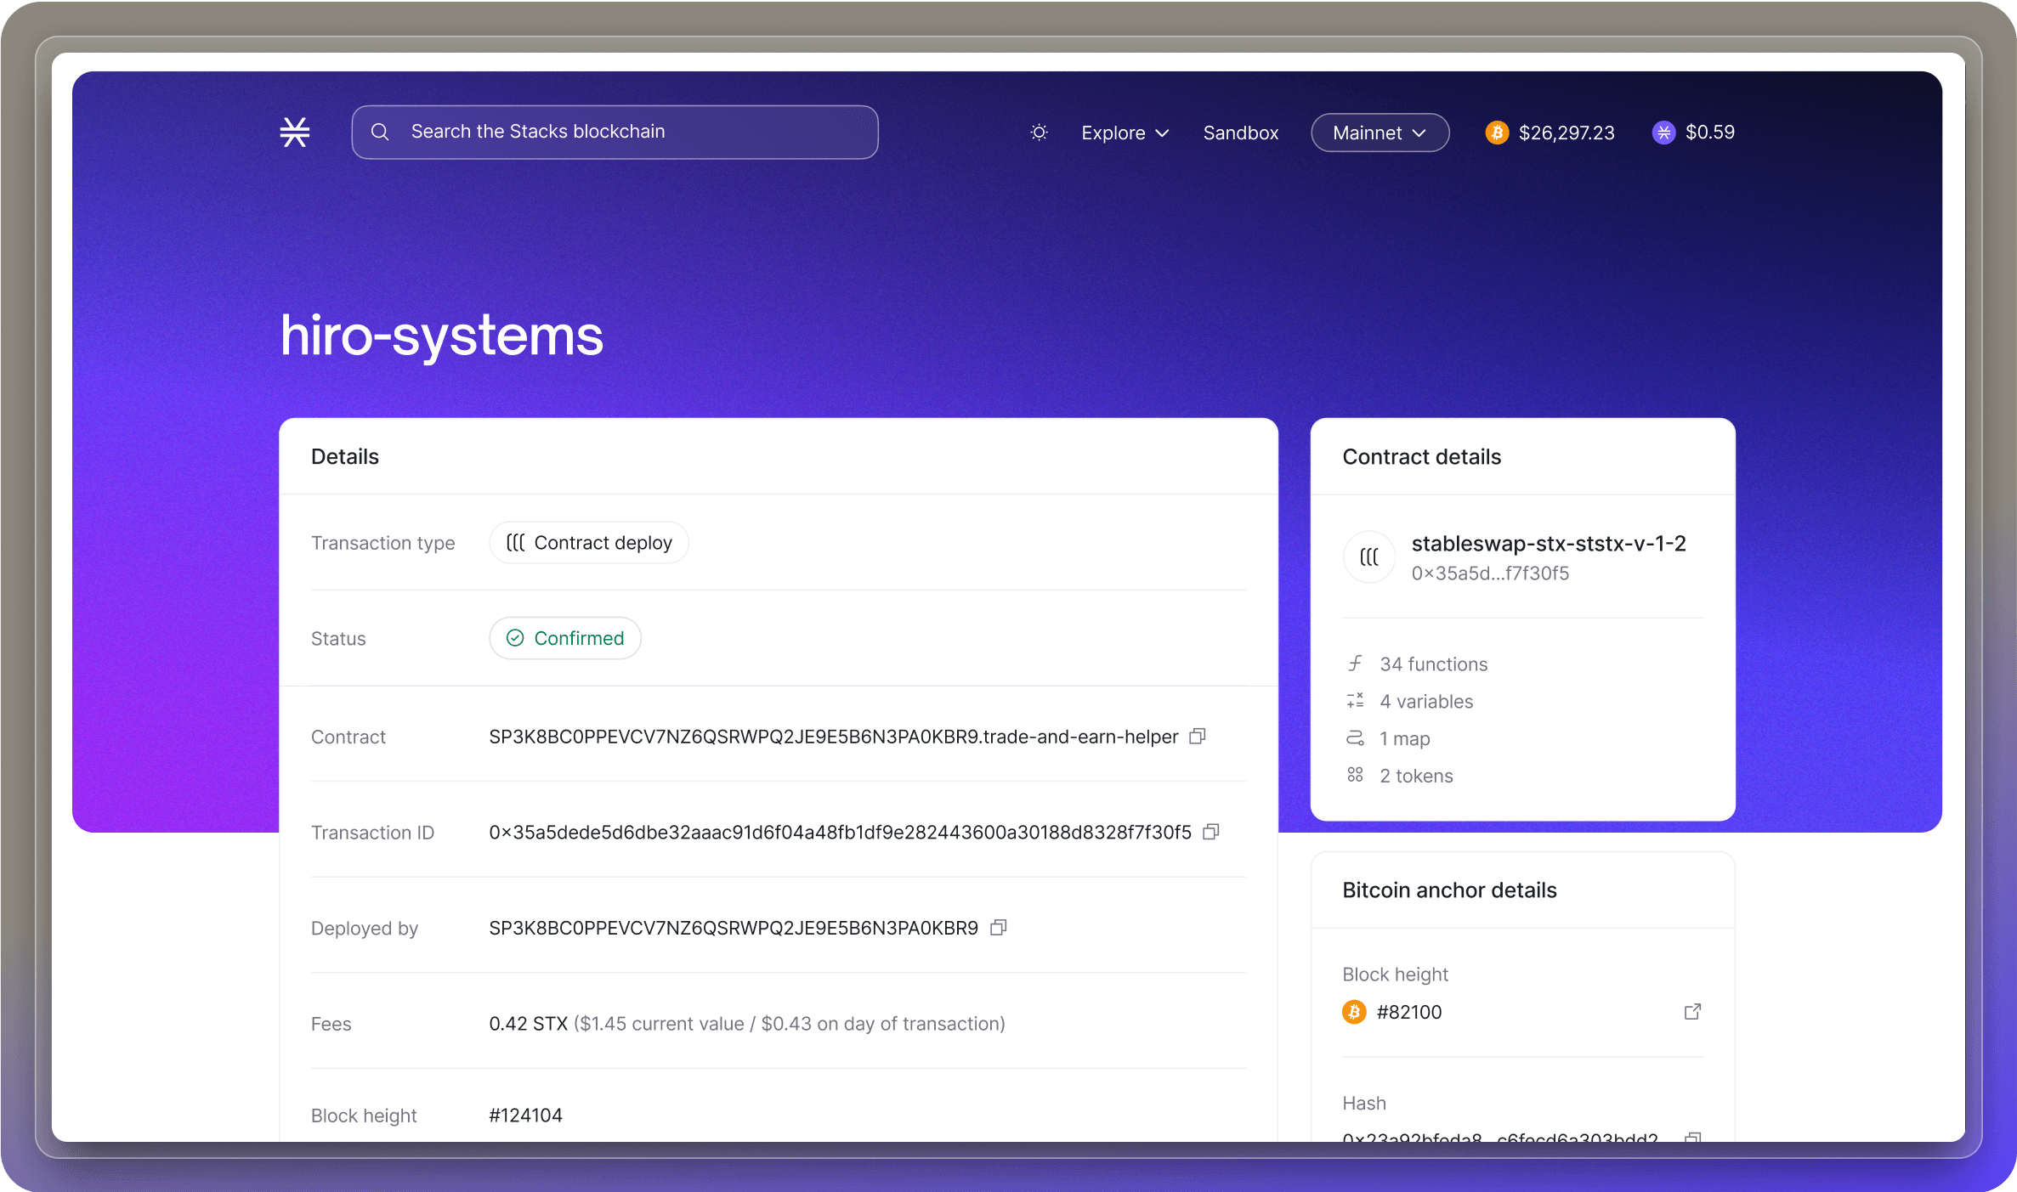
Task: Click Bitcoin block height #82100
Action: click(1409, 1012)
